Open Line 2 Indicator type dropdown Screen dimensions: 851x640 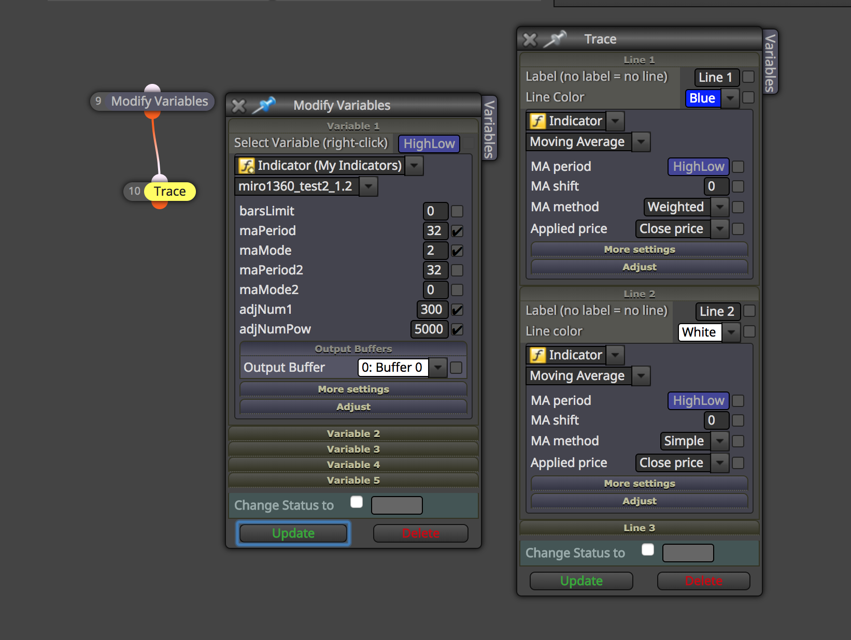click(x=615, y=355)
